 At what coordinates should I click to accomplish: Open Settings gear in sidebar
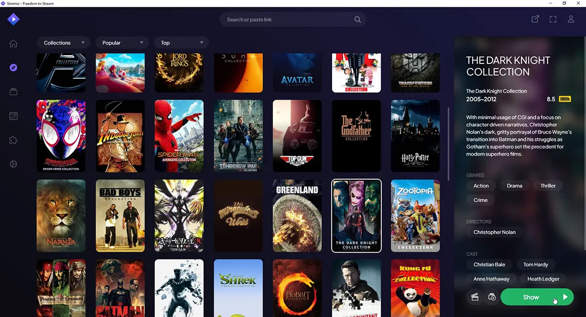pos(13,164)
